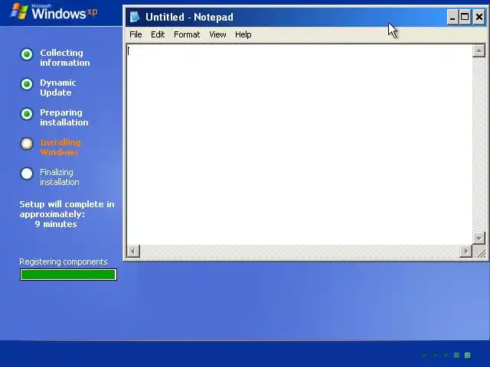Click the 'Preparing installation' label
The width and height of the screenshot is (490, 367).
[x=64, y=117]
